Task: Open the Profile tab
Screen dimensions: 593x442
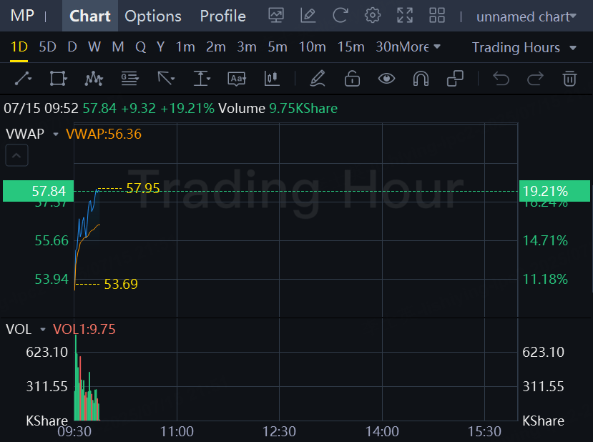Action: [222, 16]
